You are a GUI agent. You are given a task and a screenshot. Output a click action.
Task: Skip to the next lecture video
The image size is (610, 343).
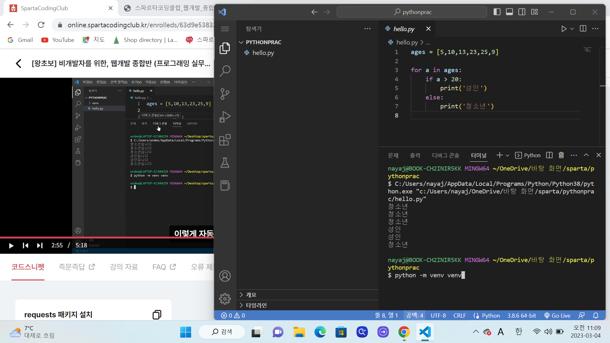(x=40, y=245)
